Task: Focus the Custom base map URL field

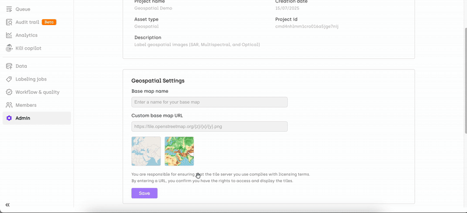Action: click(x=210, y=126)
